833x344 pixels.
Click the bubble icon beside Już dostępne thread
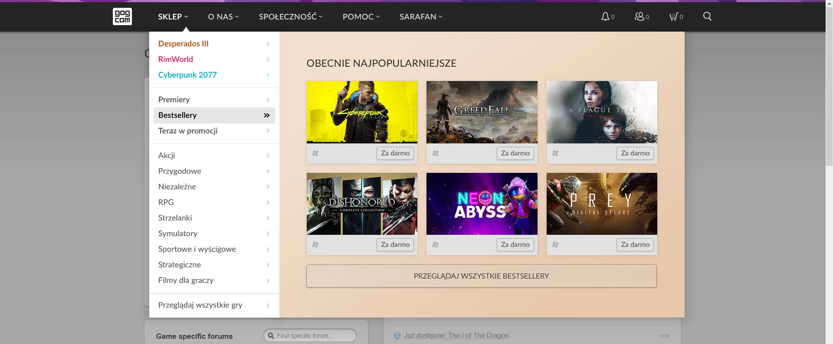(x=397, y=335)
